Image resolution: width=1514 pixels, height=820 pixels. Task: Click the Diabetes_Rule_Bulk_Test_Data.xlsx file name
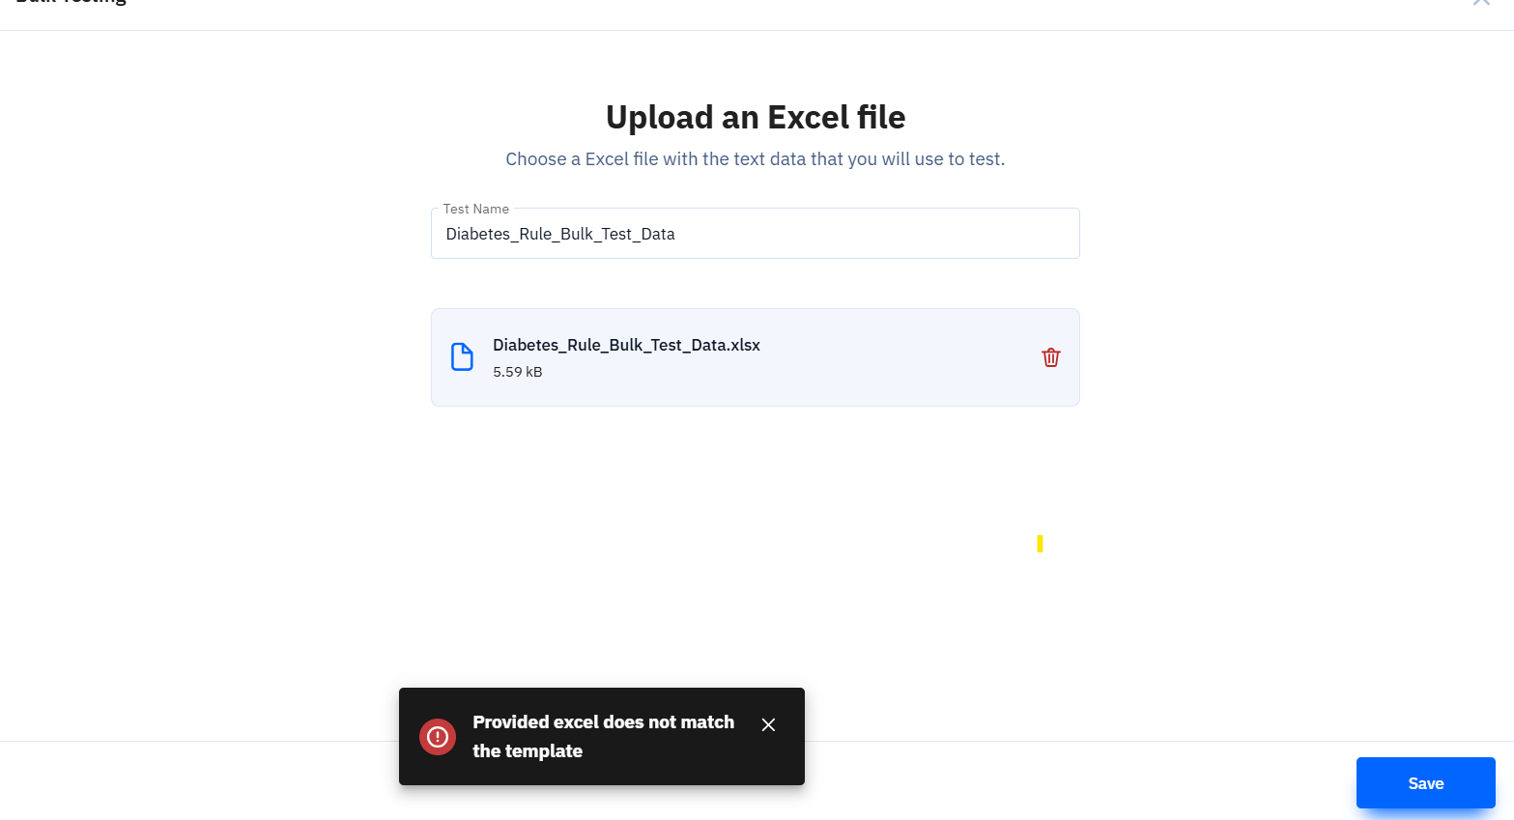click(x=626, y=345)
